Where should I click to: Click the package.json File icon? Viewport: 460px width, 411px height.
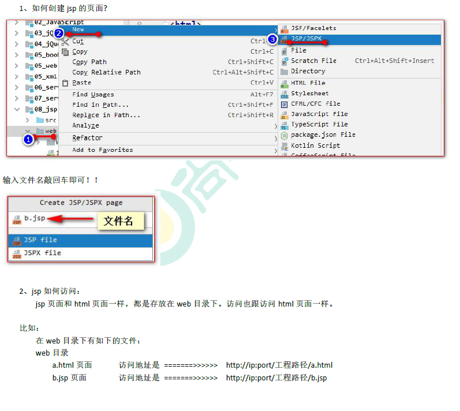click(284, 135)
